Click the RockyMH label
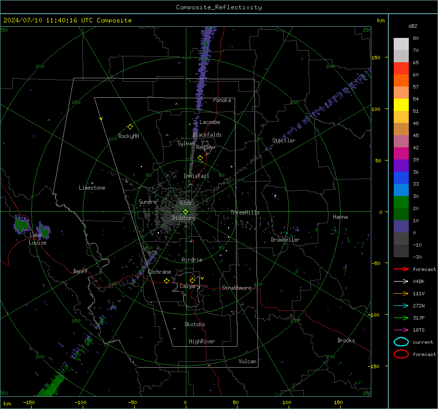Viewport: 438px width, 409px height. [x=128, y=136]
